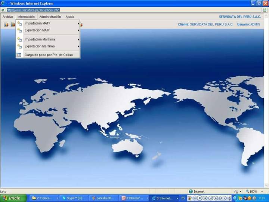
Task: Expand the Exportación Marítima submenu arrow
Action: point(78,46)
